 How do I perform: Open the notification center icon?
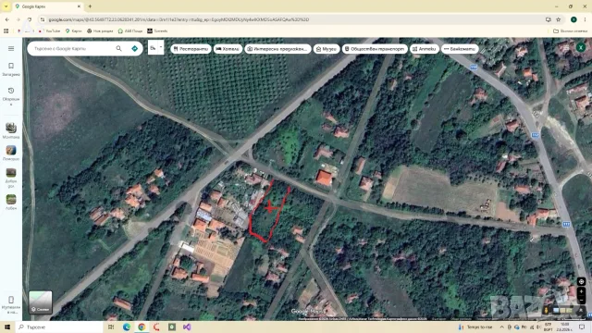pyautogui.click(x=582, y=327)
